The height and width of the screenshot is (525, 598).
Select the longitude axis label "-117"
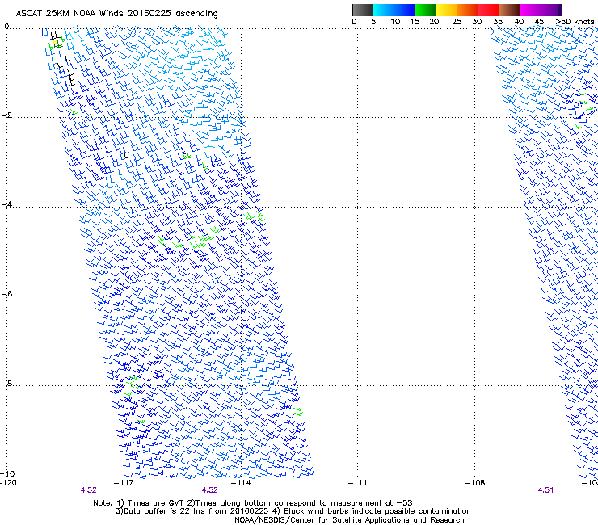tap(124, 483)
